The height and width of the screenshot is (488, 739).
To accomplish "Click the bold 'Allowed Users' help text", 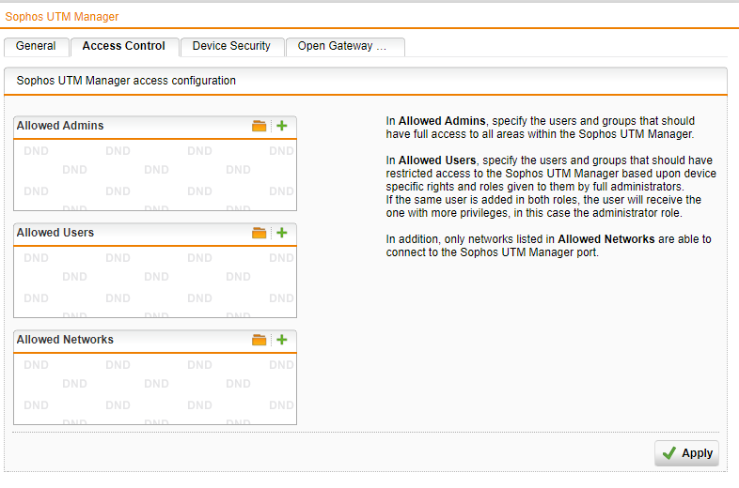I will tap(437, 160).
